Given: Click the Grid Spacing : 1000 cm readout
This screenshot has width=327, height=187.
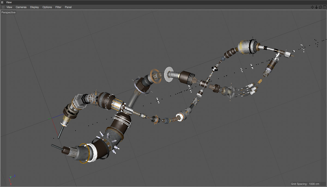Looking at the screenshot, I should [307, 184].
